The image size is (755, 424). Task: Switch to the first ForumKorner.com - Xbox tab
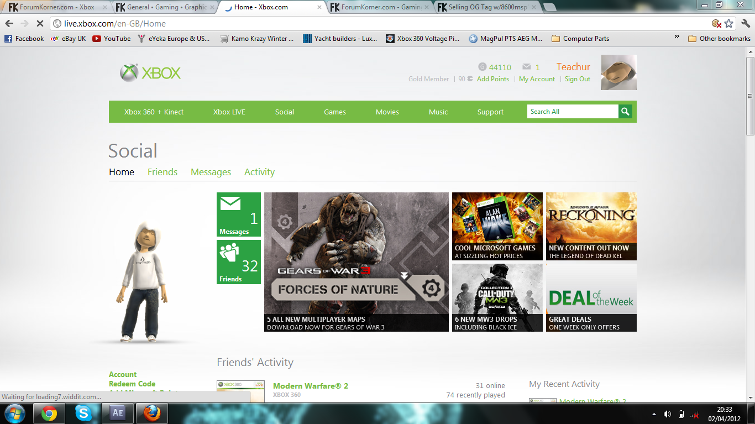pyautogui.click(x=57, y=8)
